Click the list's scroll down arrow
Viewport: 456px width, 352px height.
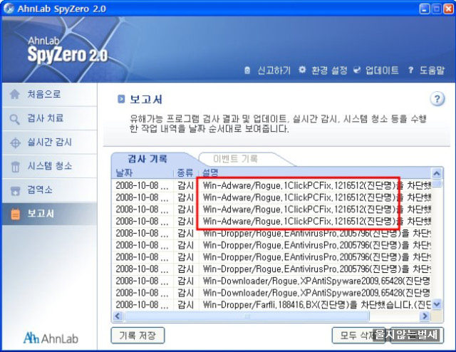[x=437, y=304]
